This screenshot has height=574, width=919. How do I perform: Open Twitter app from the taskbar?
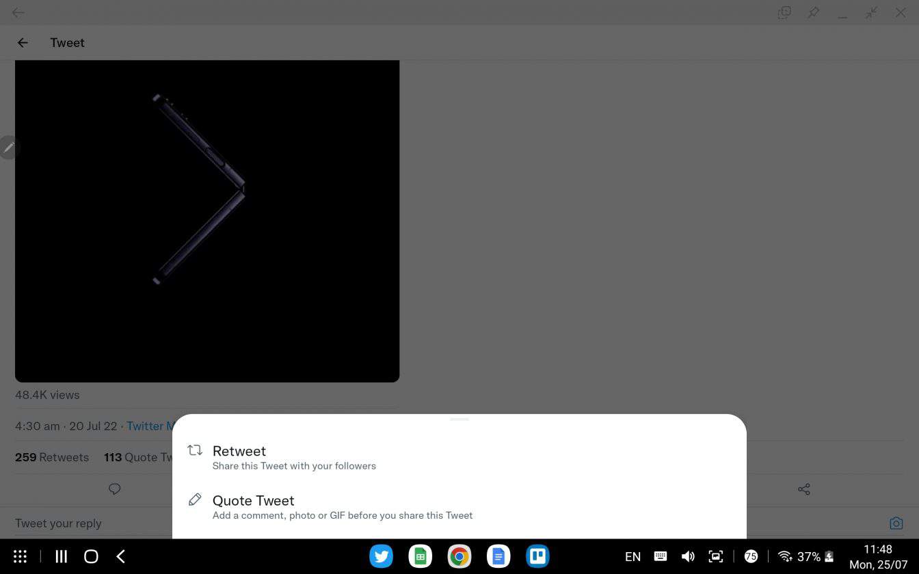(382, 556)
